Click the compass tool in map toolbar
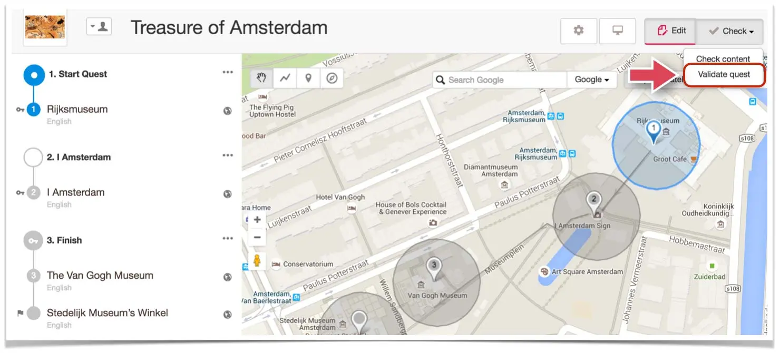780x353 pixels. (x=331, y=79)
